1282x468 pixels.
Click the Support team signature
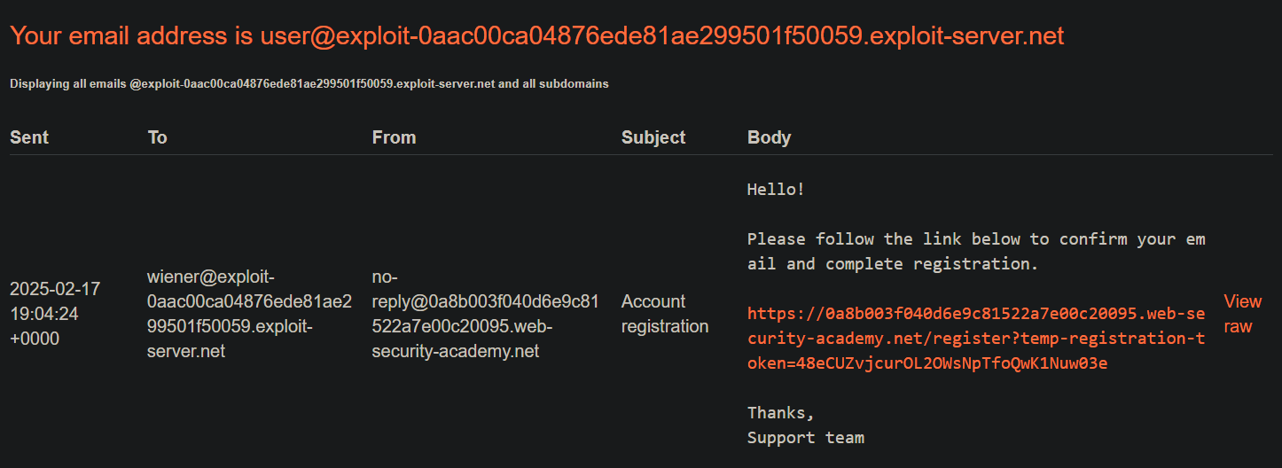805,438
